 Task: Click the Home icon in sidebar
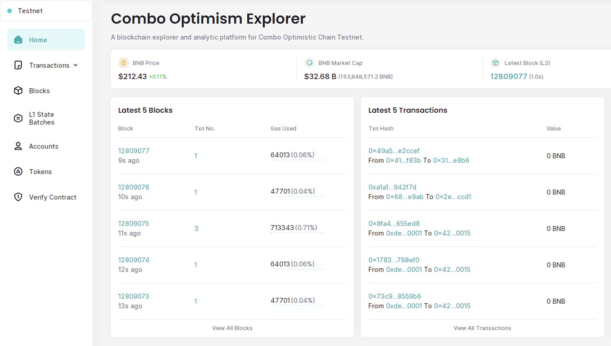pos(18,40)
